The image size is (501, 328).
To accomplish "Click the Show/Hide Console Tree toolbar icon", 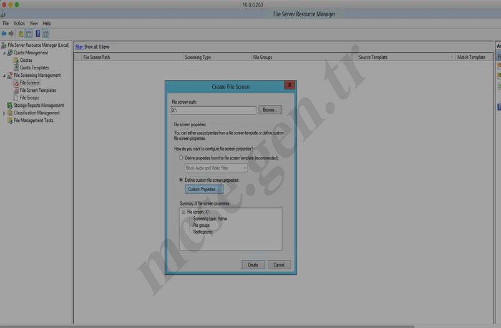I will click(29, 34).
